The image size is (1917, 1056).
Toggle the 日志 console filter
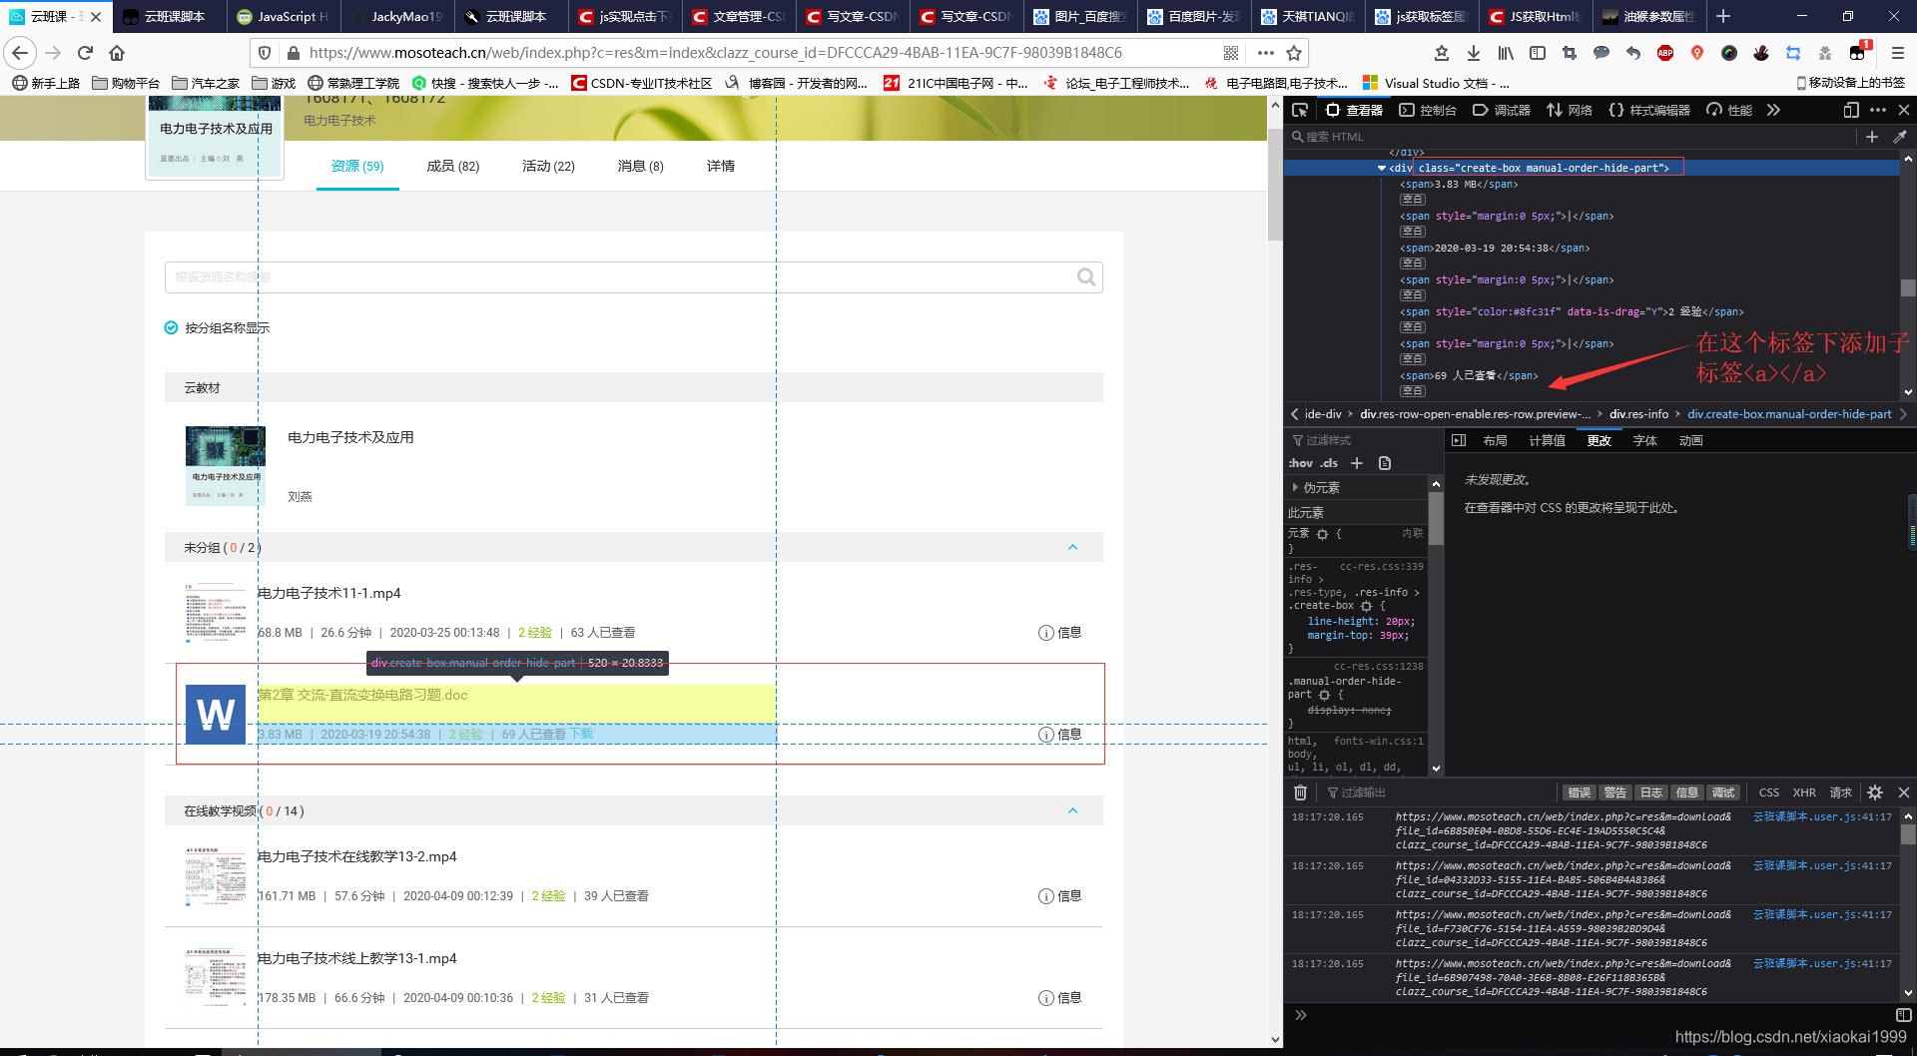pos(1651,792)
